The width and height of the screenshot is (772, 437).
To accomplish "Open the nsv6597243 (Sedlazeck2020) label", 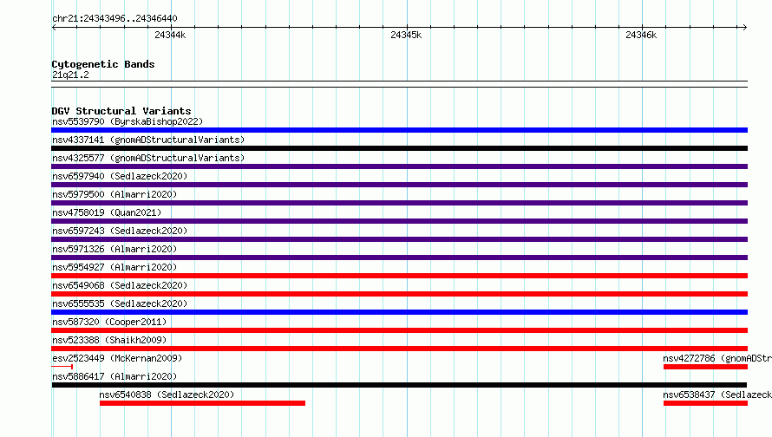I will tap(120, 231).
